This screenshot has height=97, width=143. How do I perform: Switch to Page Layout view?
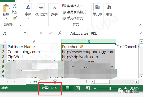click(78, 88)
